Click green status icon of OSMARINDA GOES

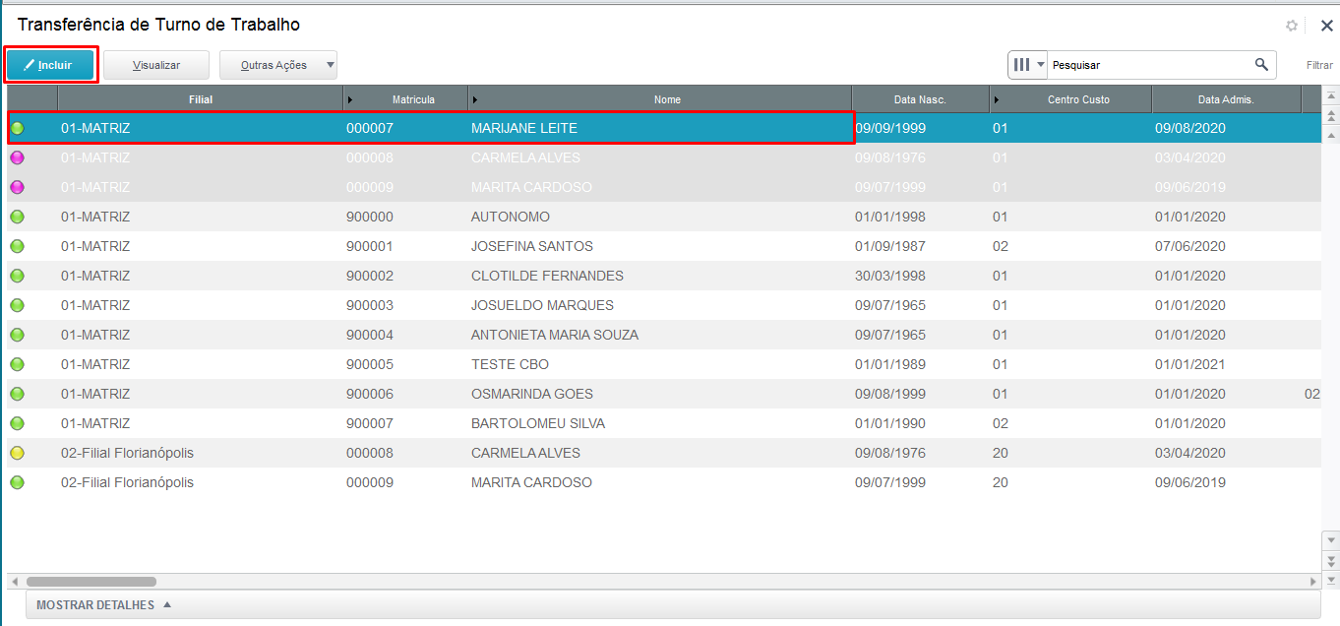tap(17, 394)
